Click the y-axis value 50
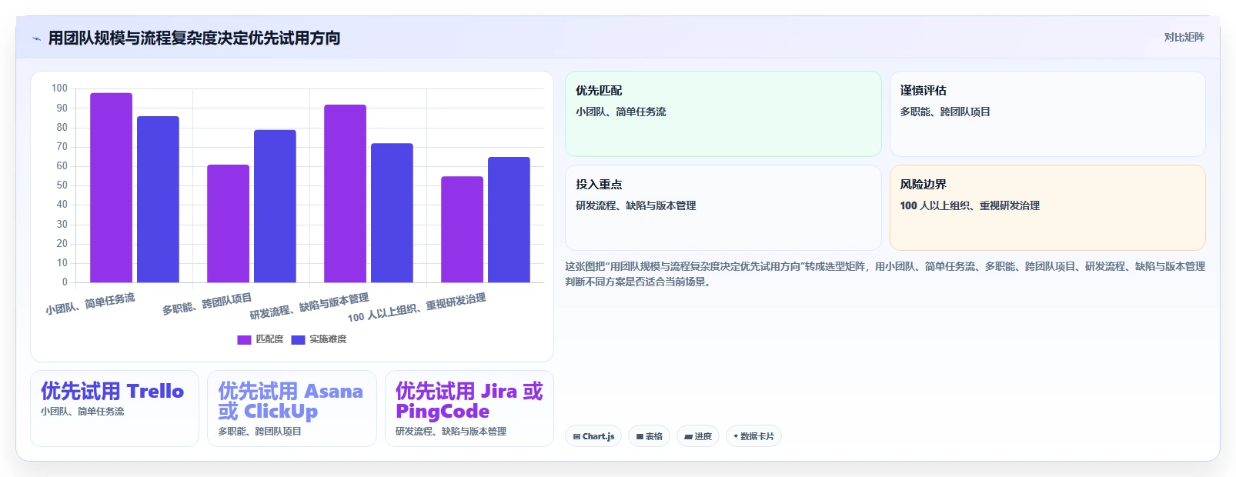1236x477 pixels. [62, 185]
